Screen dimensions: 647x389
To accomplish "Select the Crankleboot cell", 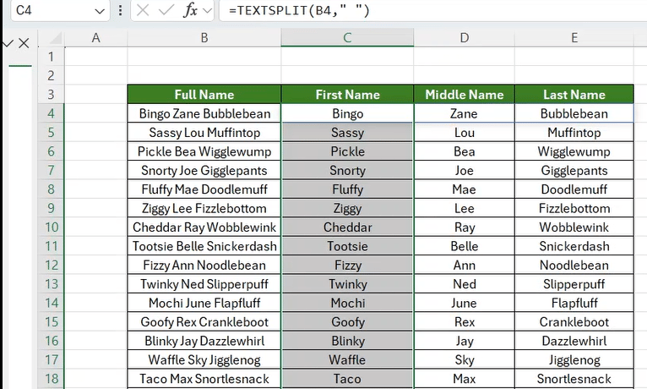I will [574, 322].
